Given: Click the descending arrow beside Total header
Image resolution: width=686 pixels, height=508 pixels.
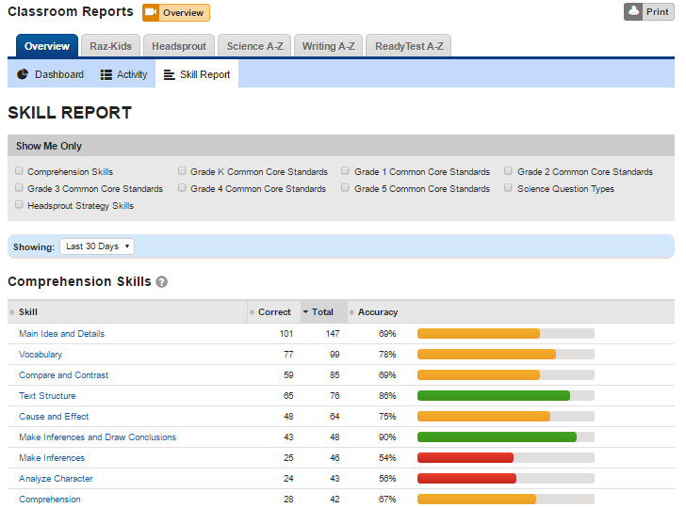Looking at the screenshot, I should [306, 312].
